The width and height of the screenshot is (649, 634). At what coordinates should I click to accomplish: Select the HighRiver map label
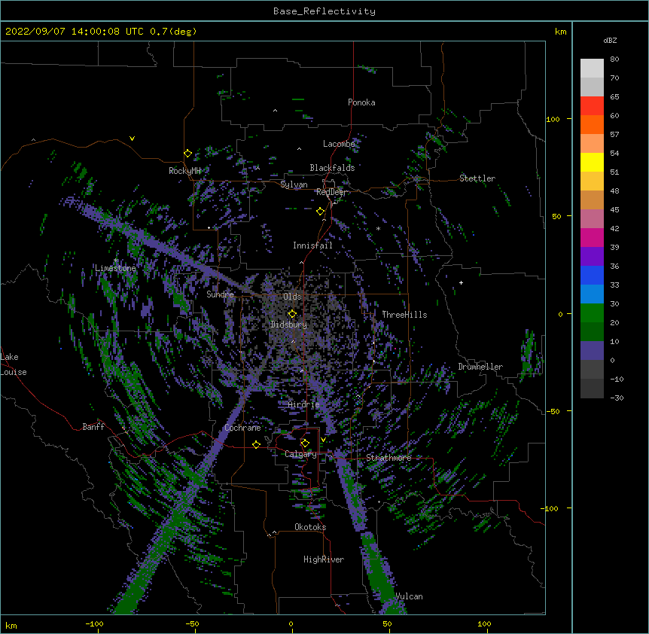[324, 559]
